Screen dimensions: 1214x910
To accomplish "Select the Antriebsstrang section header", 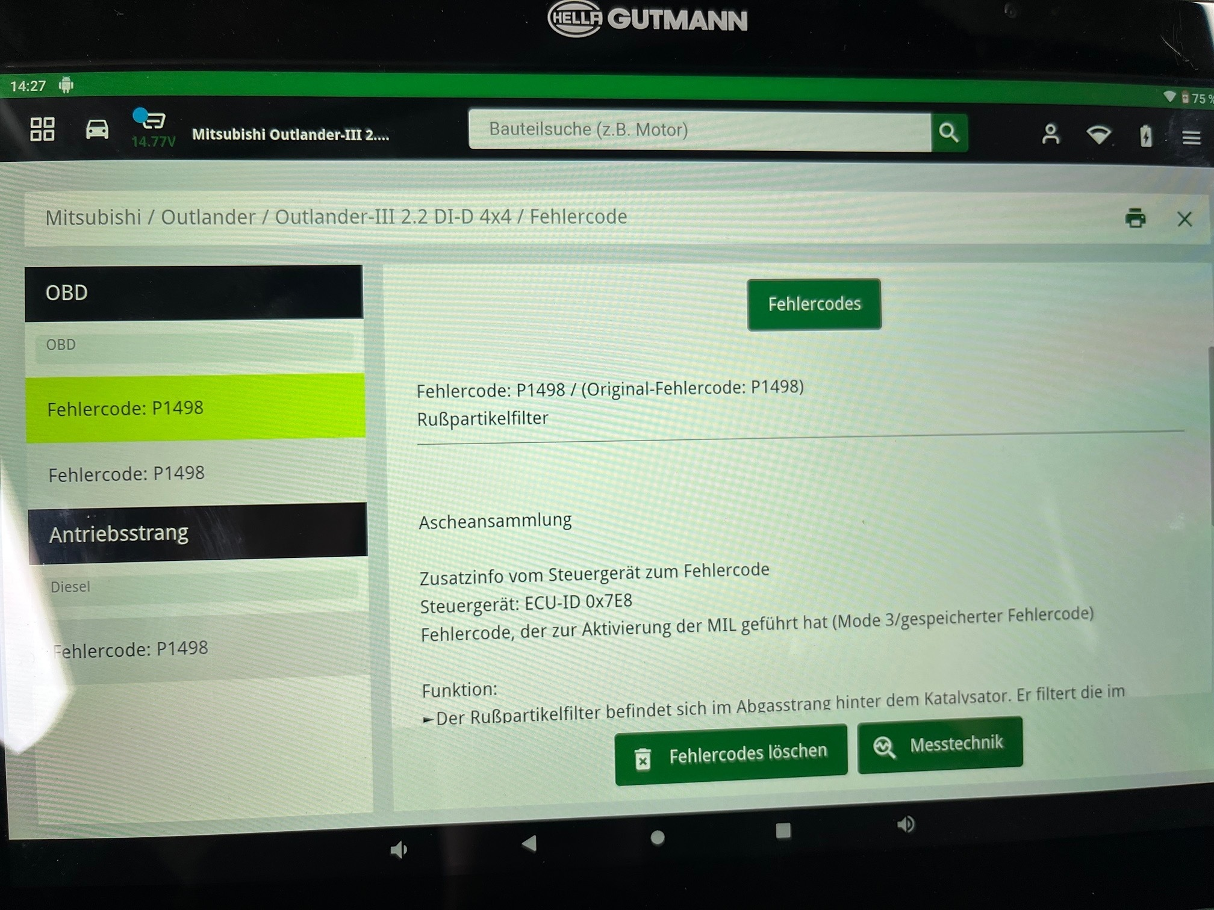I will tap(198, 533).
